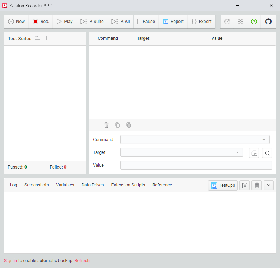Open settings gear icon
Viewport: 280px width, 268px height.
pos(241,22)
